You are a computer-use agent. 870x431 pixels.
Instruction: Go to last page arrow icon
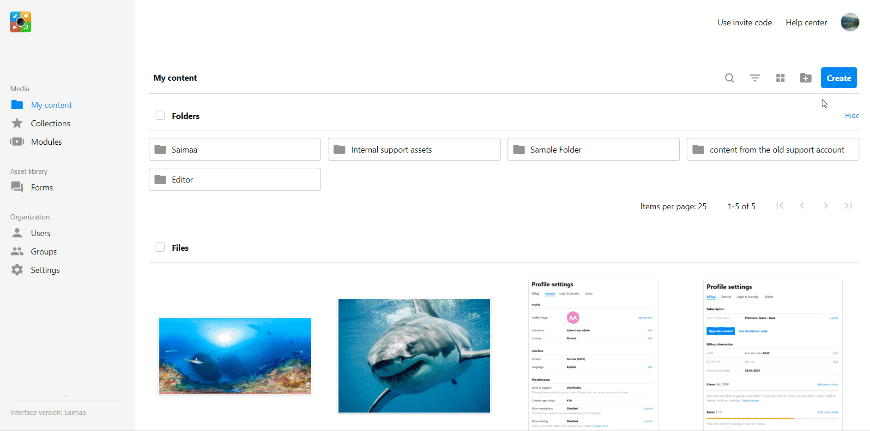(x=848, y=206)
